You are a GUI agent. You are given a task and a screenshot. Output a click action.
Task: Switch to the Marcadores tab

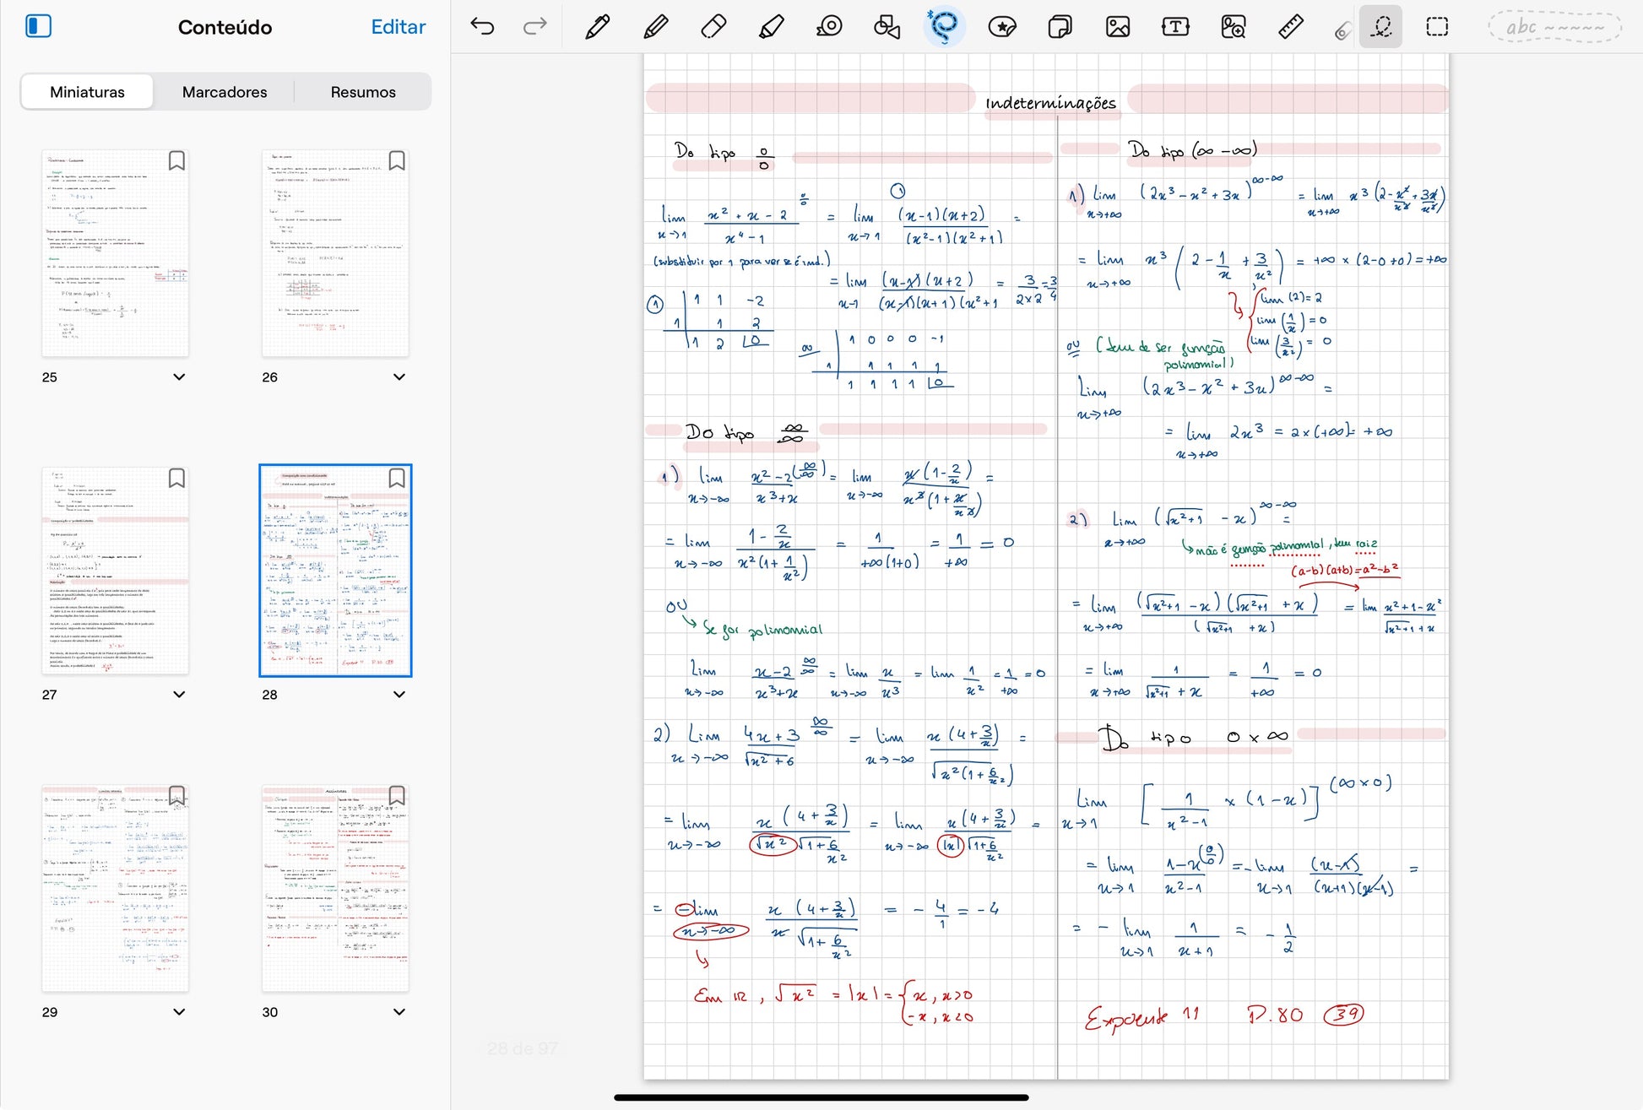225,92
